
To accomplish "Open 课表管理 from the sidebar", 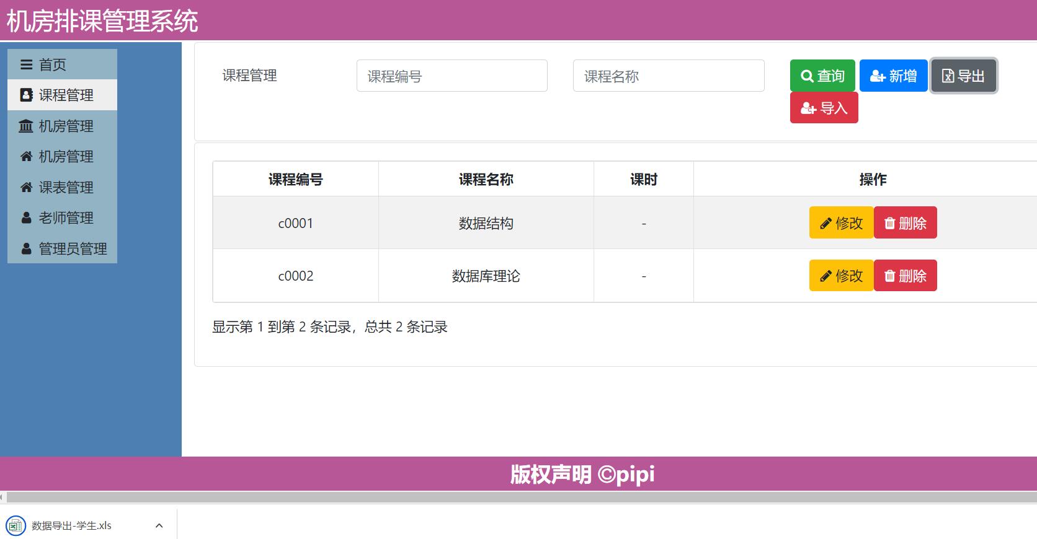I will [62, 187].
